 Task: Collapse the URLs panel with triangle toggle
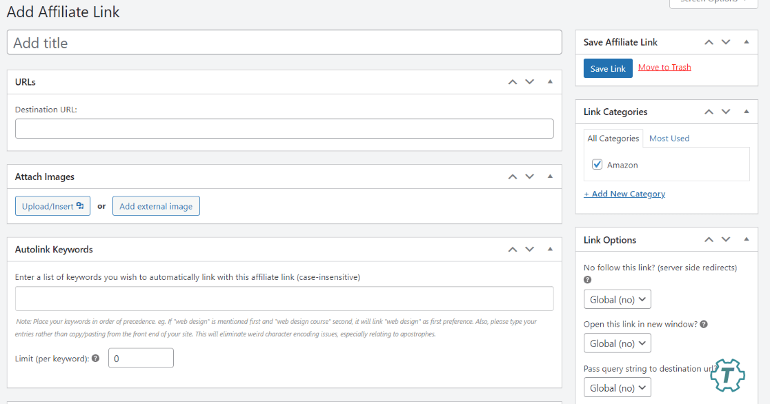point(550,82)
